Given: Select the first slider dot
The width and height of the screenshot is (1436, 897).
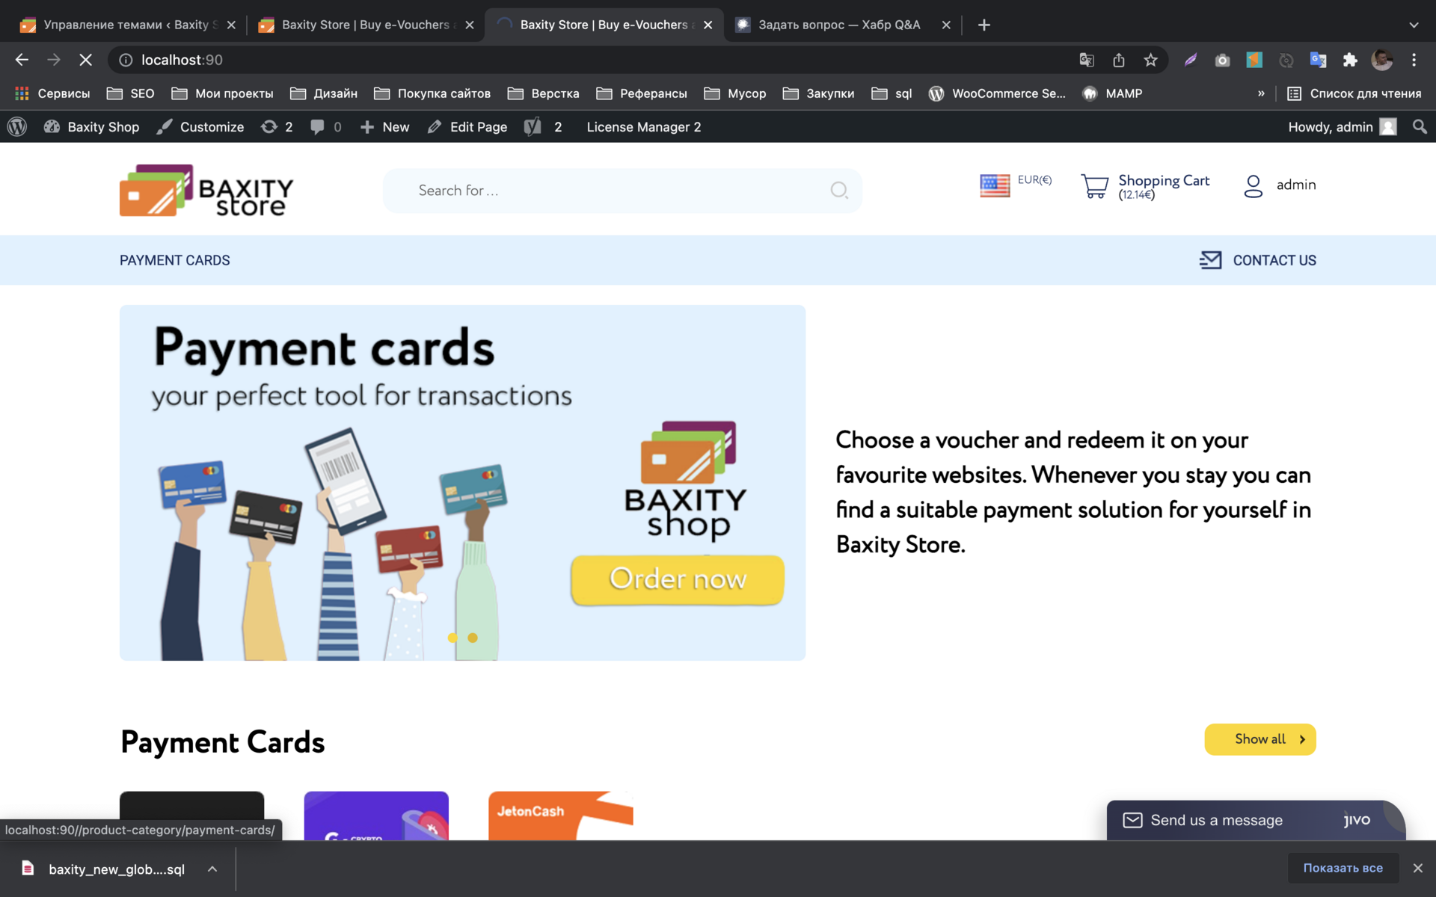Looking at the screenshot, I should (x=452, y=638).
